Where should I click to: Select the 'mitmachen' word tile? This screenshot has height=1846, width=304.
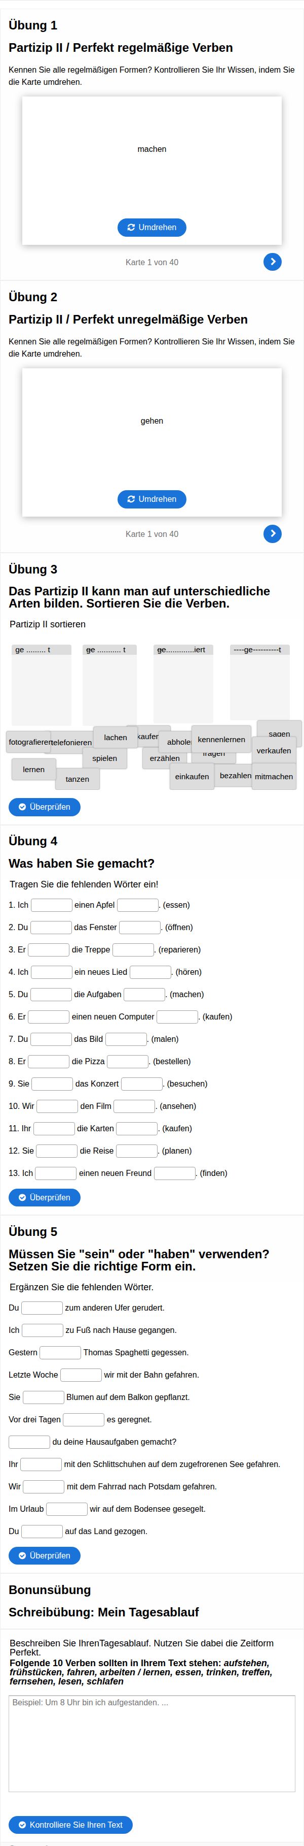274,777
